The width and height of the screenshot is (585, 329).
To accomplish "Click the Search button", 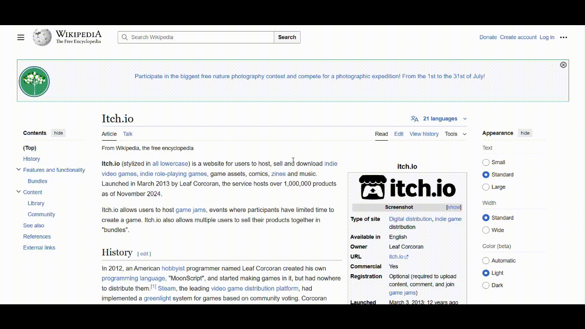I will tap(287, 37).
